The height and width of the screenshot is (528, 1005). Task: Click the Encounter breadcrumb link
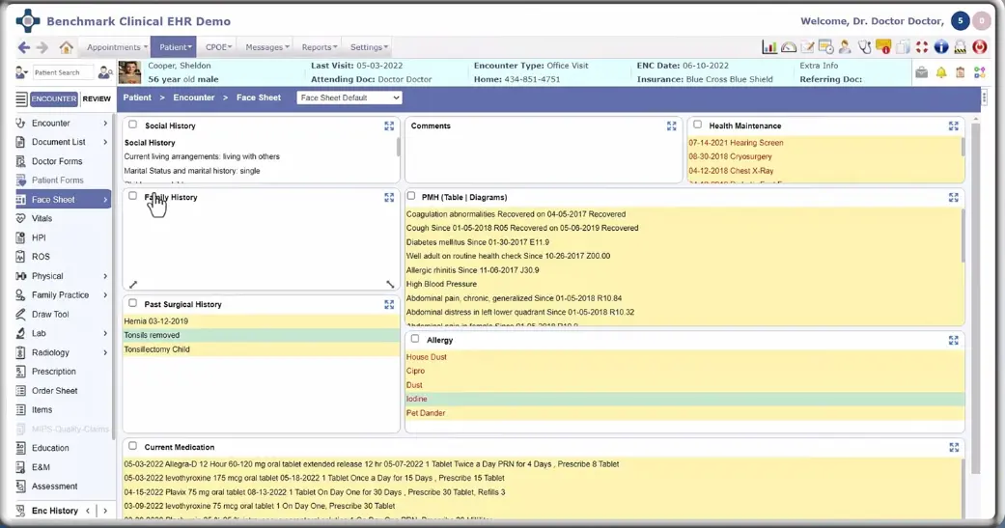coord(193,97)
